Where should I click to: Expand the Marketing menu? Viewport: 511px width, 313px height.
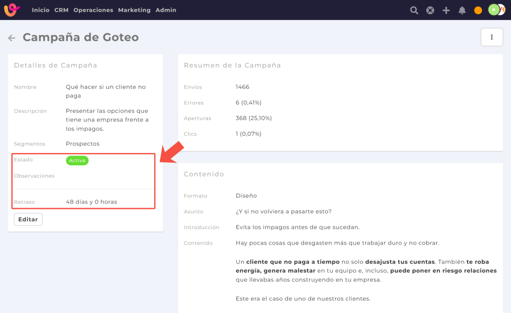[x=134, y=10]
